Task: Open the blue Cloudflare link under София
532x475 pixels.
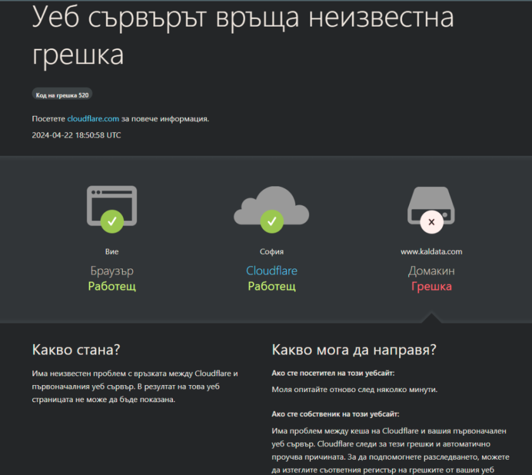Action: pyautogui.click(x=272, y=271)
